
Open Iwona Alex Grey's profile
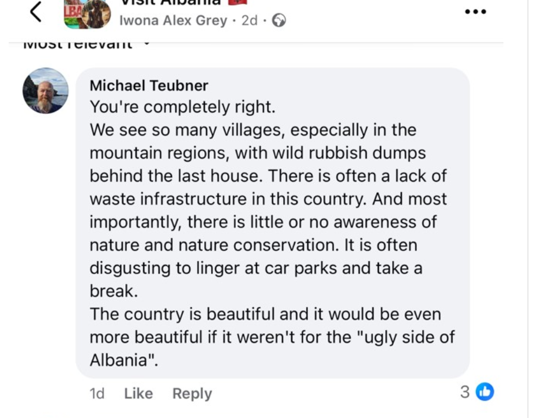[x=173, y=21]
